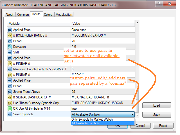The width and height of the screenshot is (180, 135).
Task: Toggle the OR Use All Symbols true value
Action: point(101,109)
